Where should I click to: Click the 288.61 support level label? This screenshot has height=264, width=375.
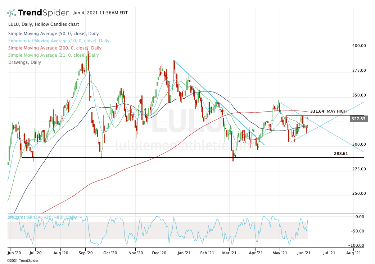coord(341,154)
